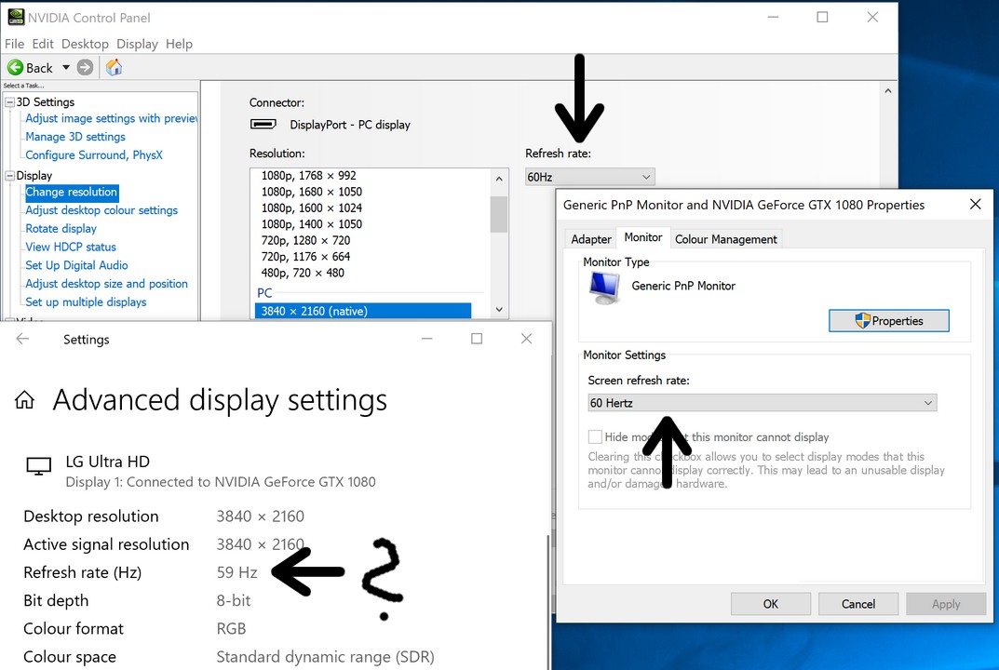
Task: Open Adjust desktop colour settings
Action: [101, 210]
